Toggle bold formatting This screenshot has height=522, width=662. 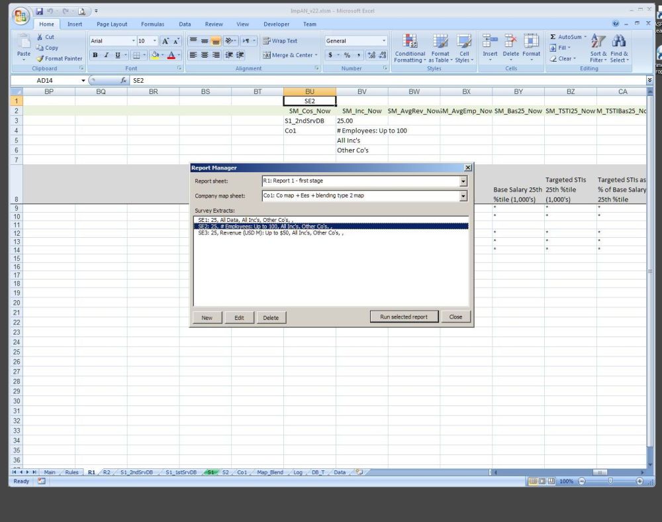tap(95, 56)
